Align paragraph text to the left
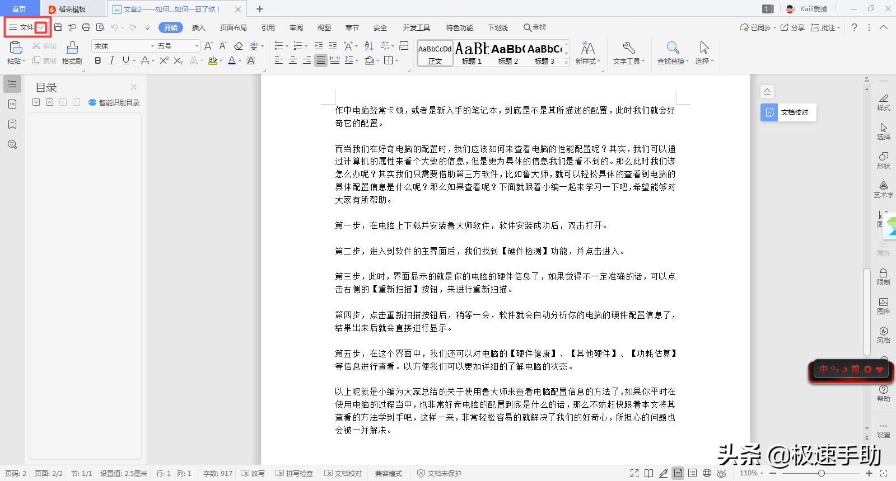896x481 pixels. 279,60
